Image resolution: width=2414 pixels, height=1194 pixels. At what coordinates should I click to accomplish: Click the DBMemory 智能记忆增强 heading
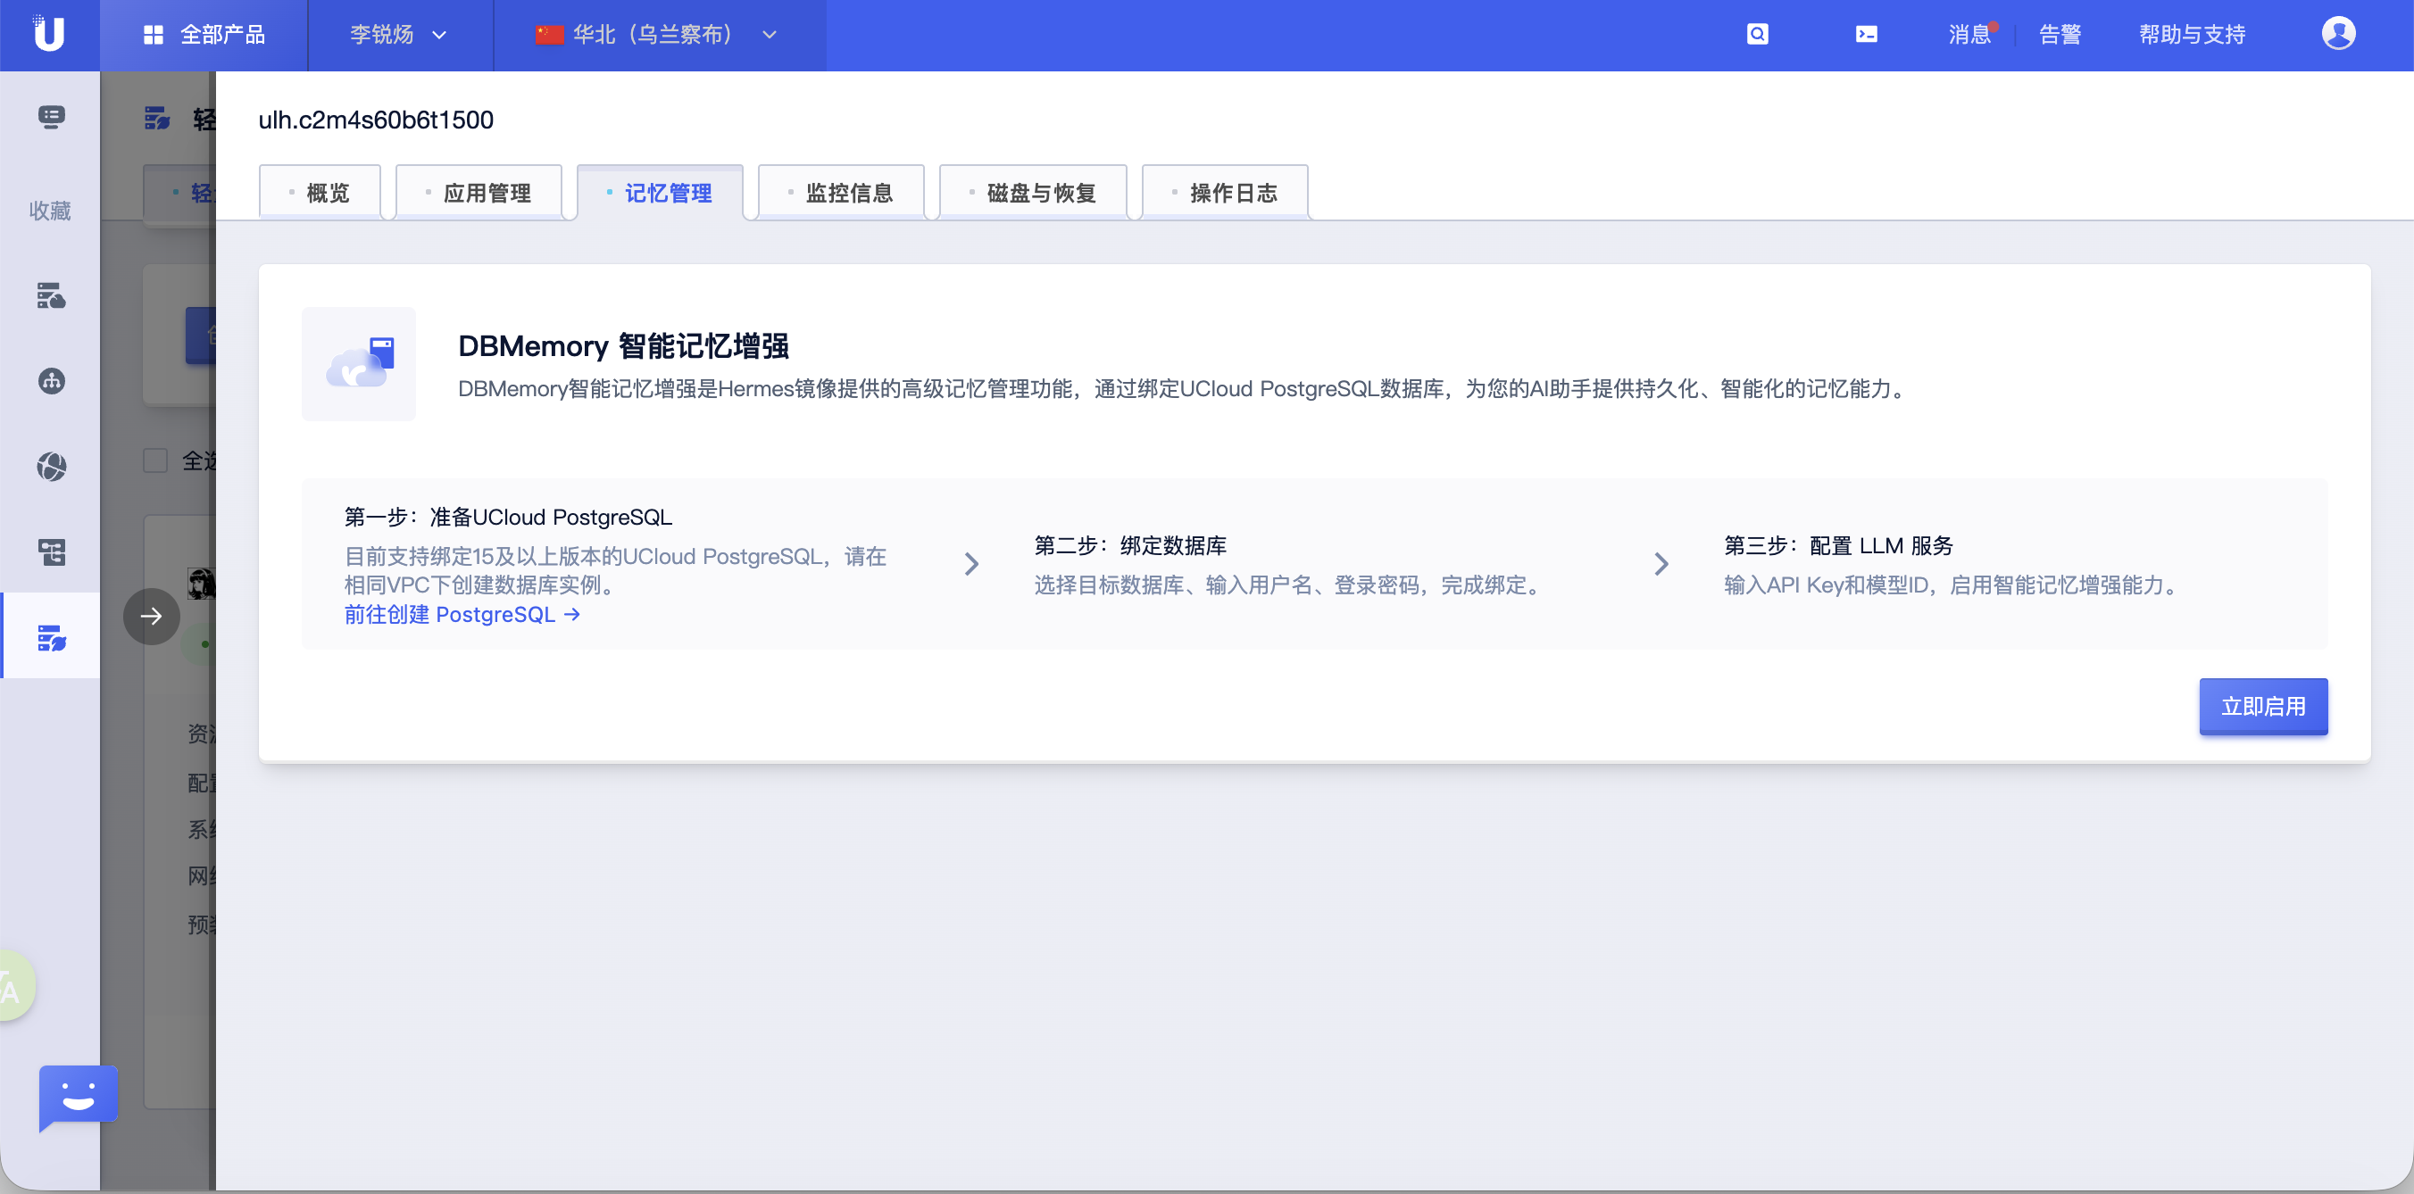coord(623,345)
